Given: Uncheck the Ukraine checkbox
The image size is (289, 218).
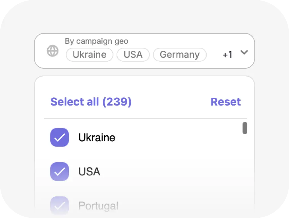Looking at the screenshot, I should [x=59, y=137].
